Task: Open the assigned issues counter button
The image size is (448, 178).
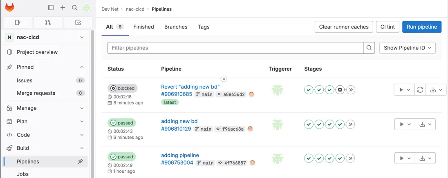Action: (18, 22)
